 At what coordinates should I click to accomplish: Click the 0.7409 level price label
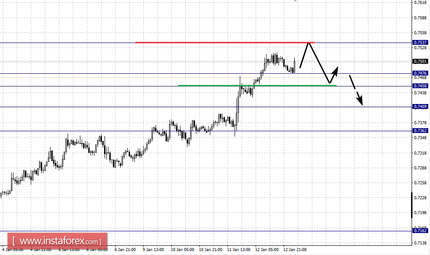point(420,107)
